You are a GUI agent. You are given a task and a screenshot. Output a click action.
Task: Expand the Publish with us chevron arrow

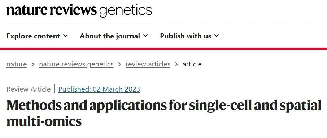click(217, 36)
